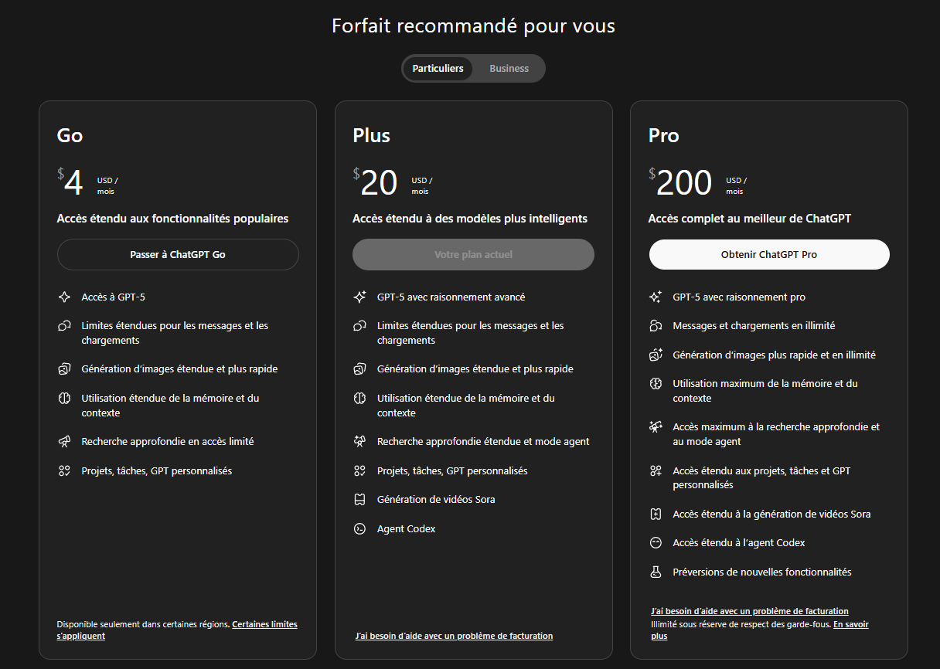Click the telescope icon for Recherche approfondie en accès limité
Image resolution: width=940 pixels, height=669 pixels.
pos(64,442)
